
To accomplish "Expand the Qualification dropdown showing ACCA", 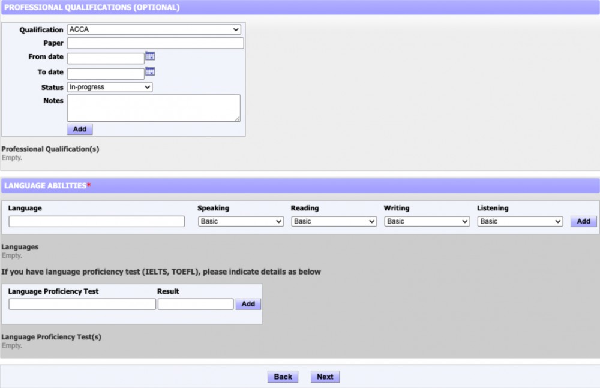I will 154,29.
